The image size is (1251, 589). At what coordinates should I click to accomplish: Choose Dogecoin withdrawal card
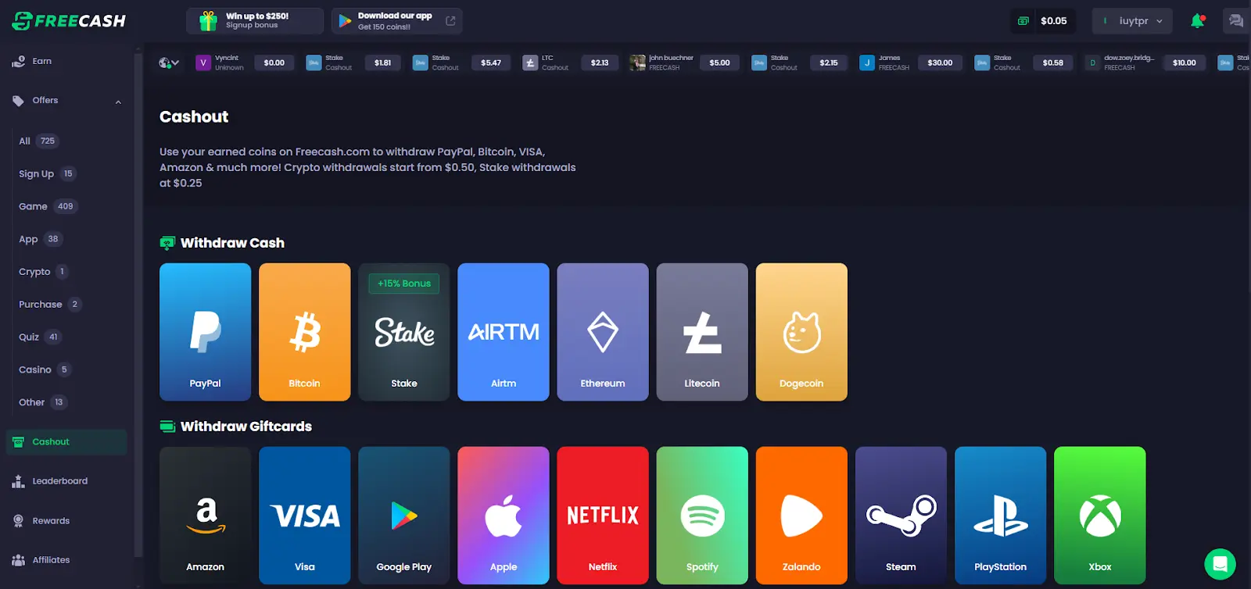[x=801, y=332]
